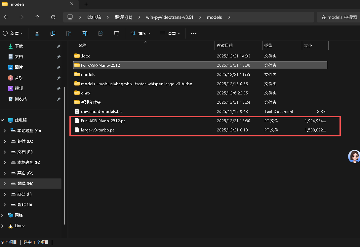Go up one directory level
Image resolution: width=360 pixels, height=247 pixels.
[x=37, y=17]
